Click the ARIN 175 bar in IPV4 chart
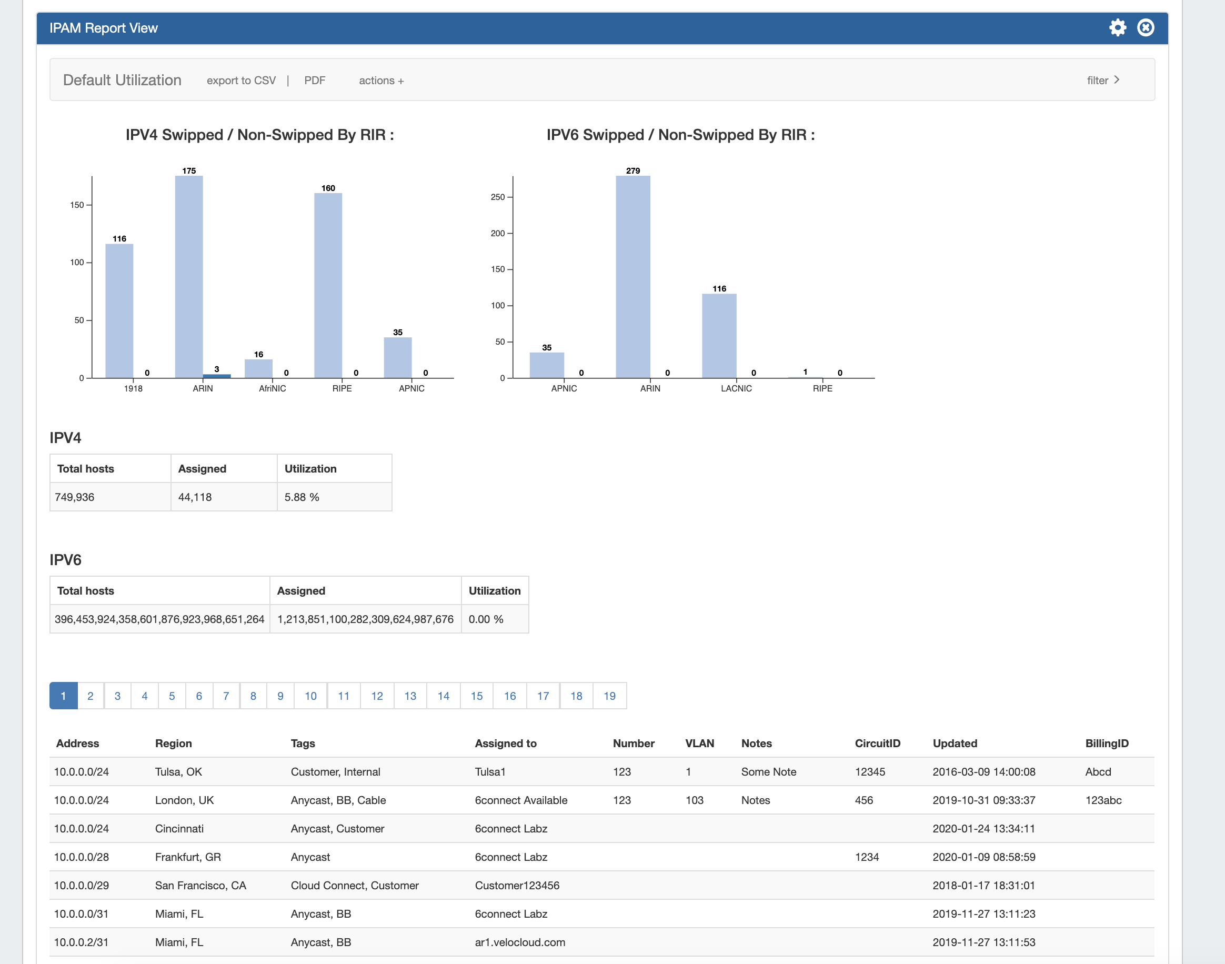The width and height of the screenshot is (1225, 964). tap(188, 277)
